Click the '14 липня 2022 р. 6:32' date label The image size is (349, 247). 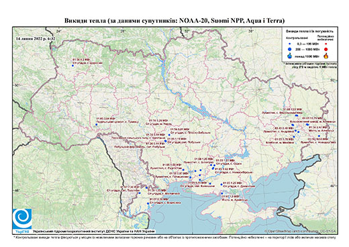[x=36, y=38]
